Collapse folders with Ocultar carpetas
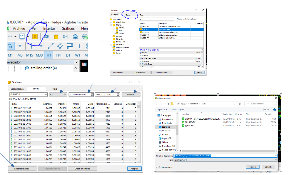 point(164,167)
